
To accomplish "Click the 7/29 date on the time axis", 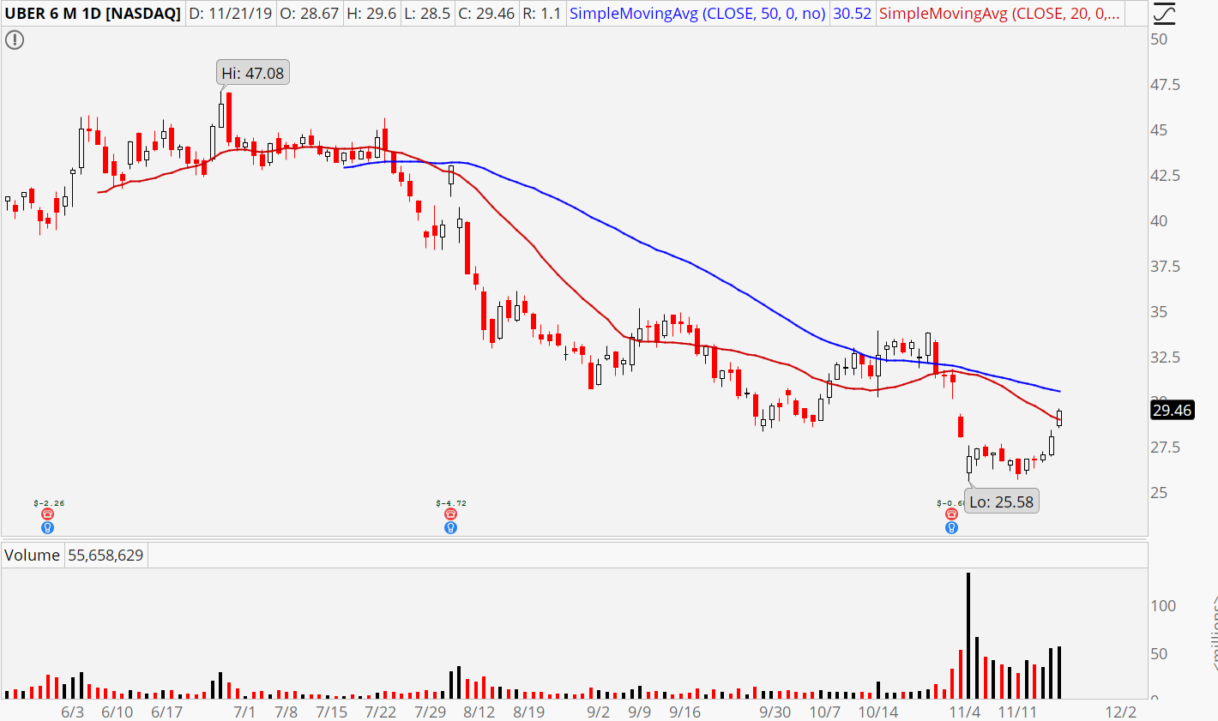I will pyautogui.click(x=431, y=712).
